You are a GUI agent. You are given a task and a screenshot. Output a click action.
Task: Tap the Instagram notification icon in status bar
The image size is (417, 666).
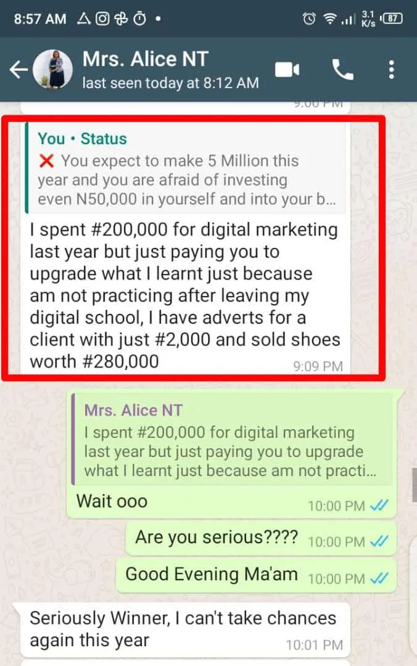[102, 18]
